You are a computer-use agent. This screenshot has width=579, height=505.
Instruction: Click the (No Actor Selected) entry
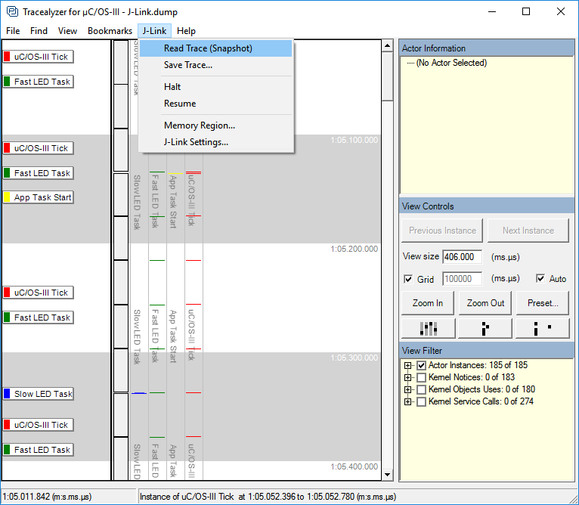pyautogui.click(x=451, y=63)
